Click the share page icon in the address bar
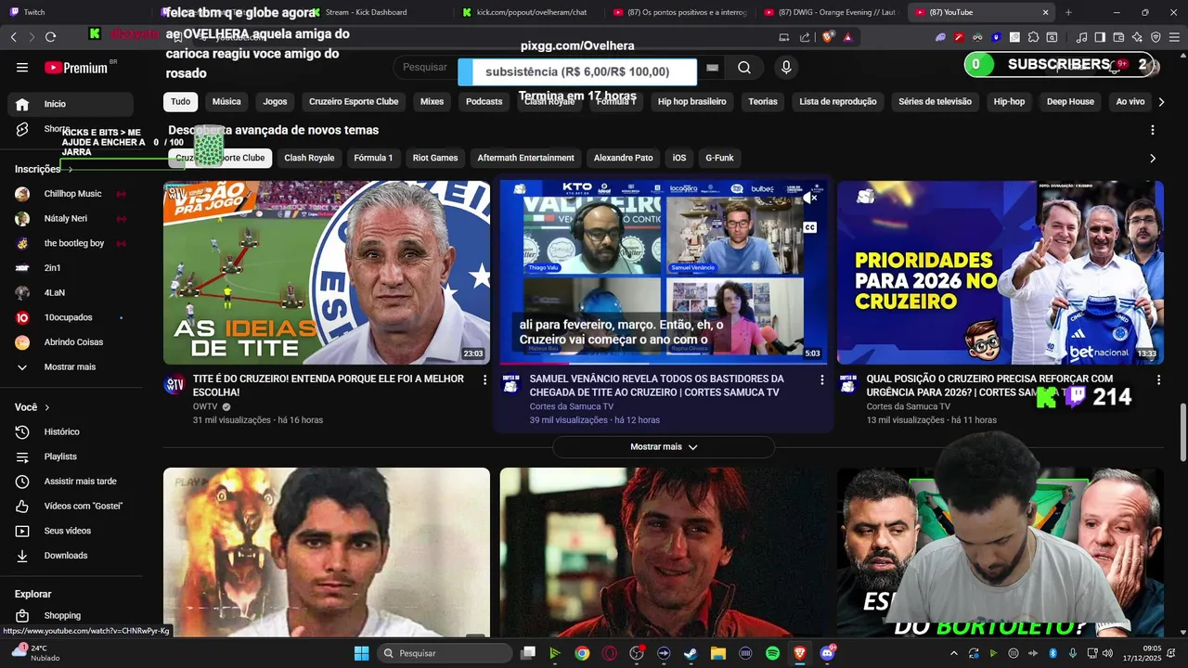 805,37
